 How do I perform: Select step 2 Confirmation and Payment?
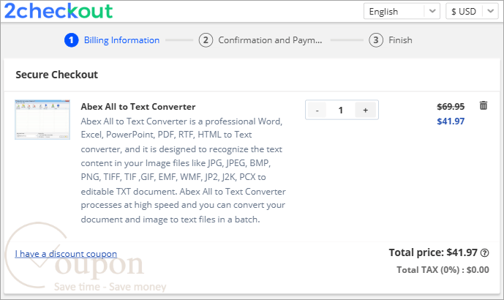click(x=260, y=40)
